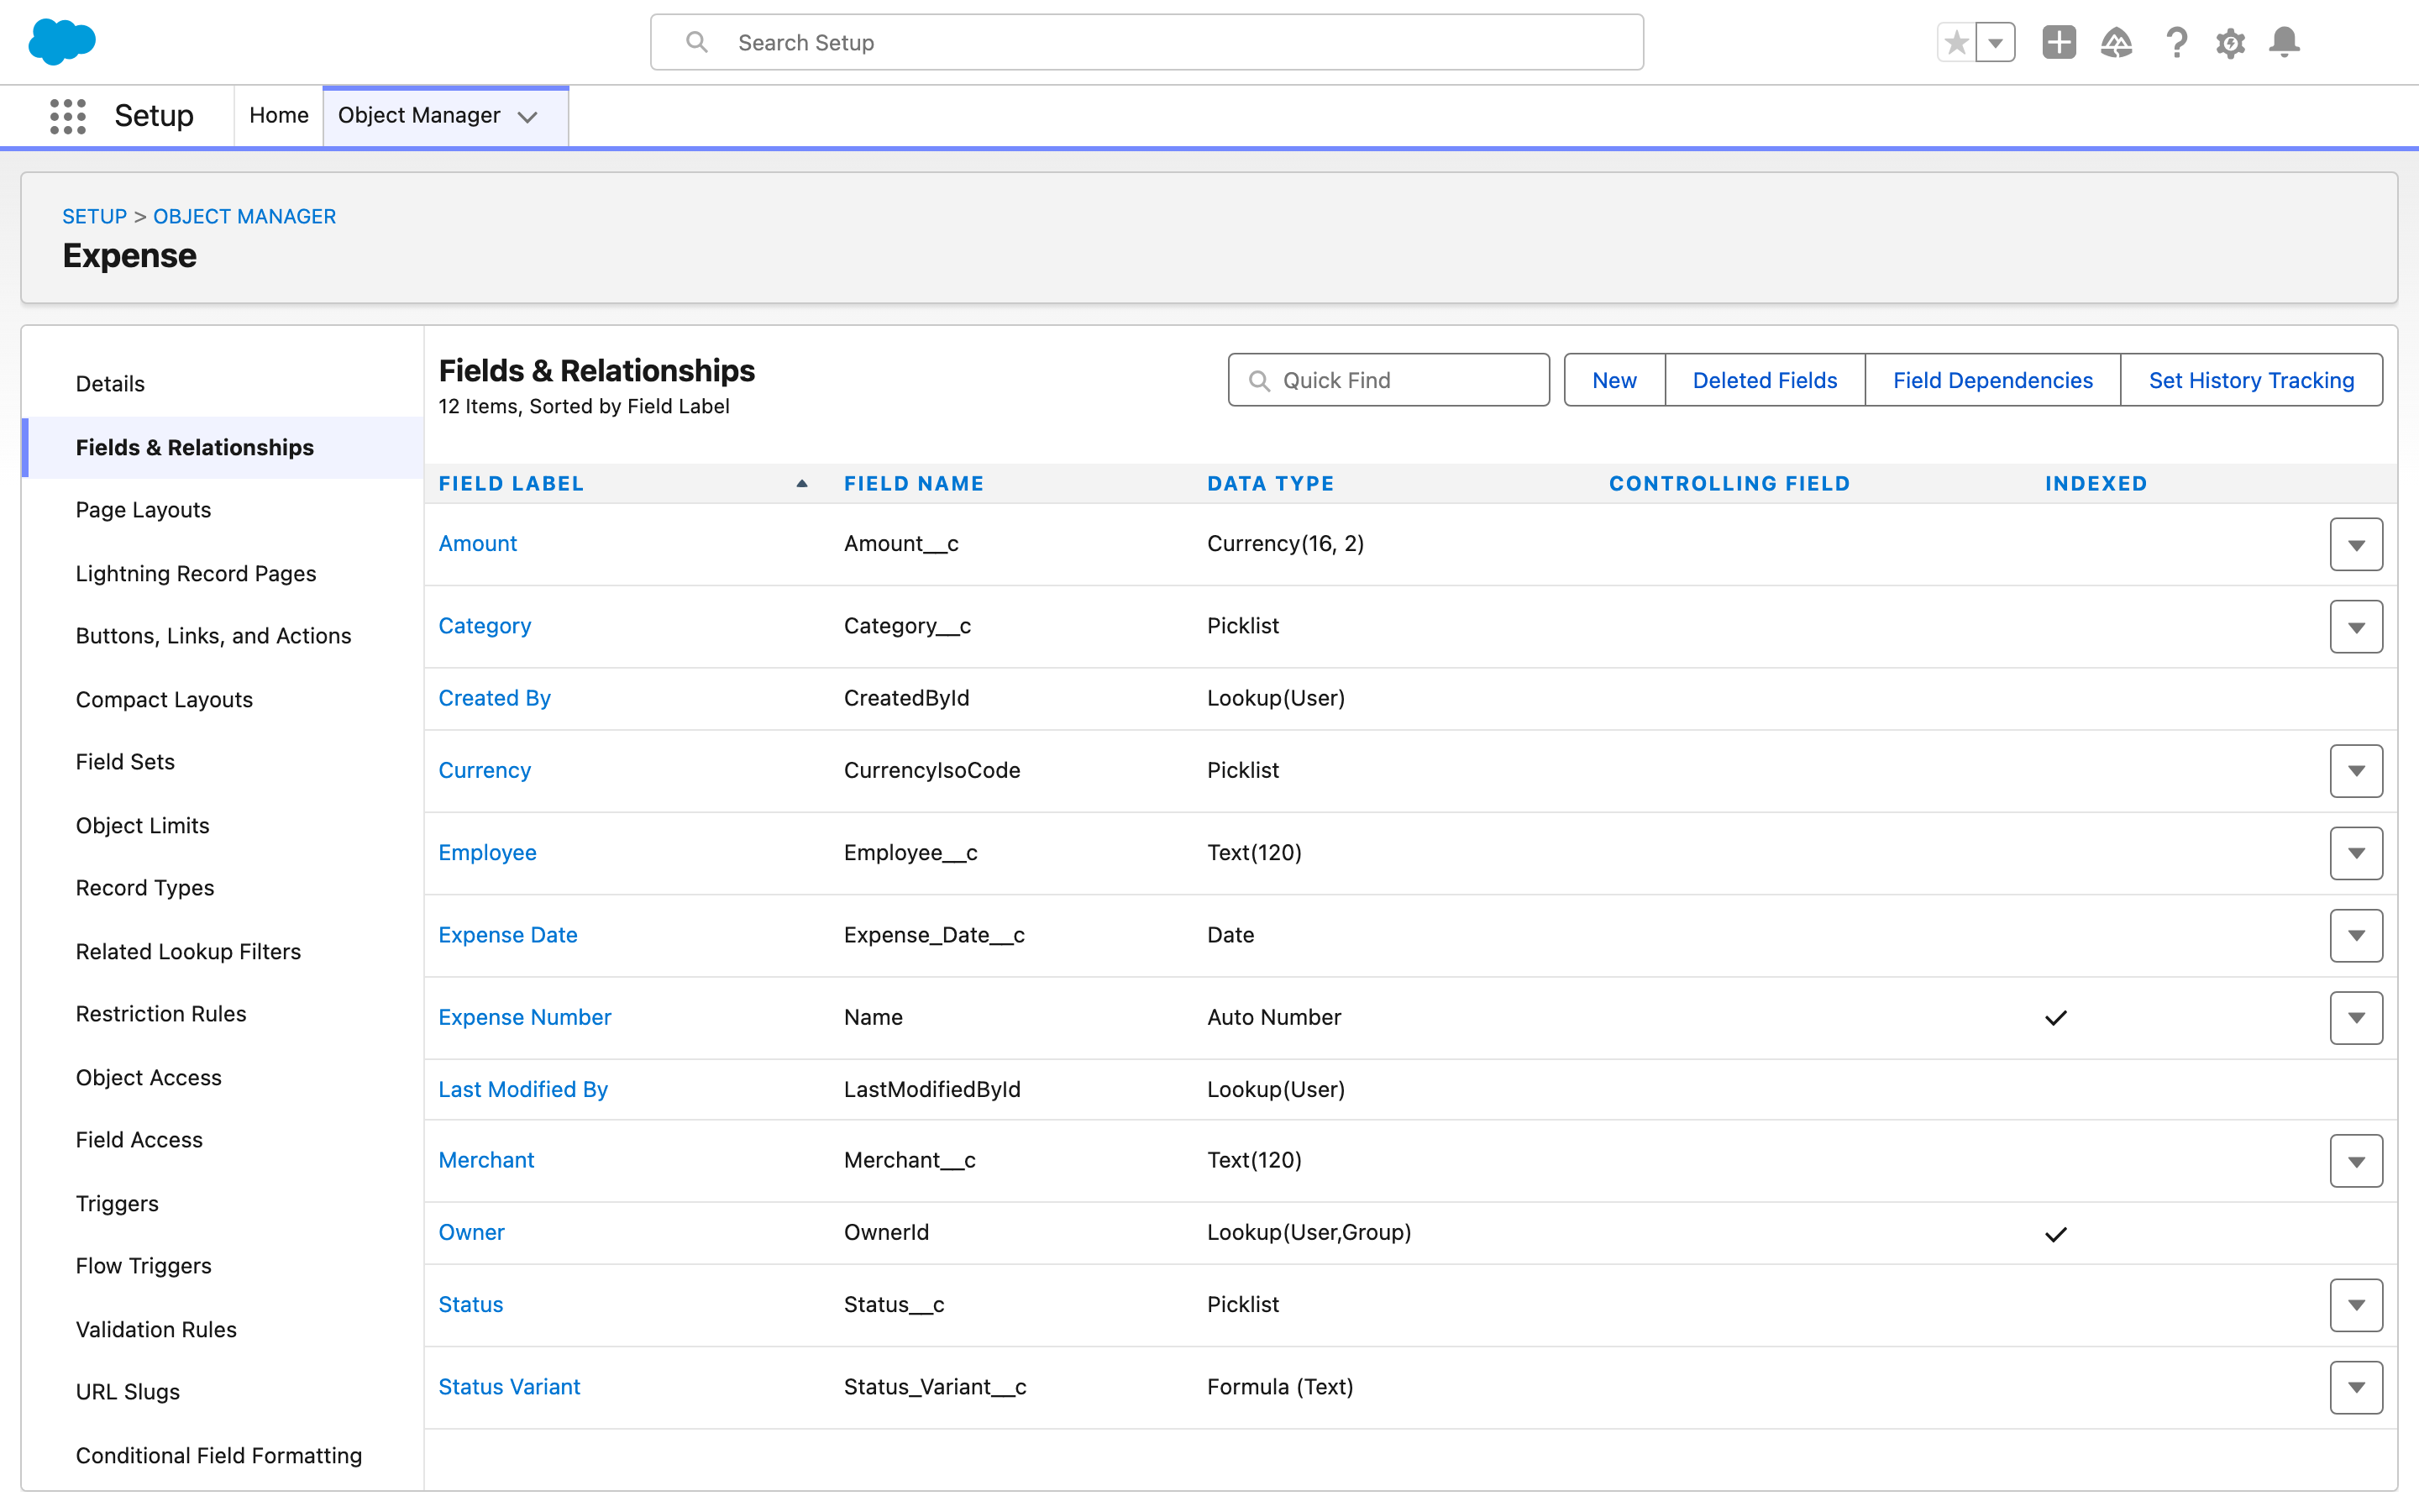Click the Salesforce cloud logo
Screen dimensions: 2419x1512
(62, 42)
